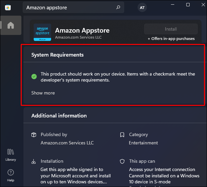Click the Microsoft Store logo icon

[x=8, y=7]
